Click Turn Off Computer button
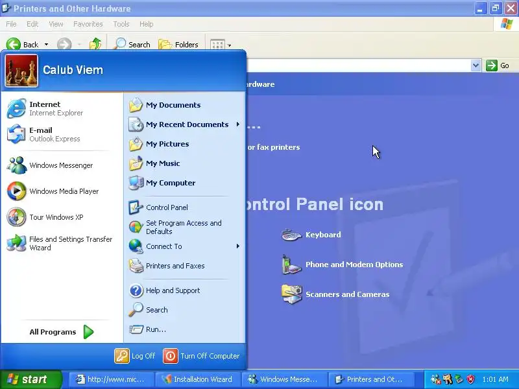 (201, 356)
